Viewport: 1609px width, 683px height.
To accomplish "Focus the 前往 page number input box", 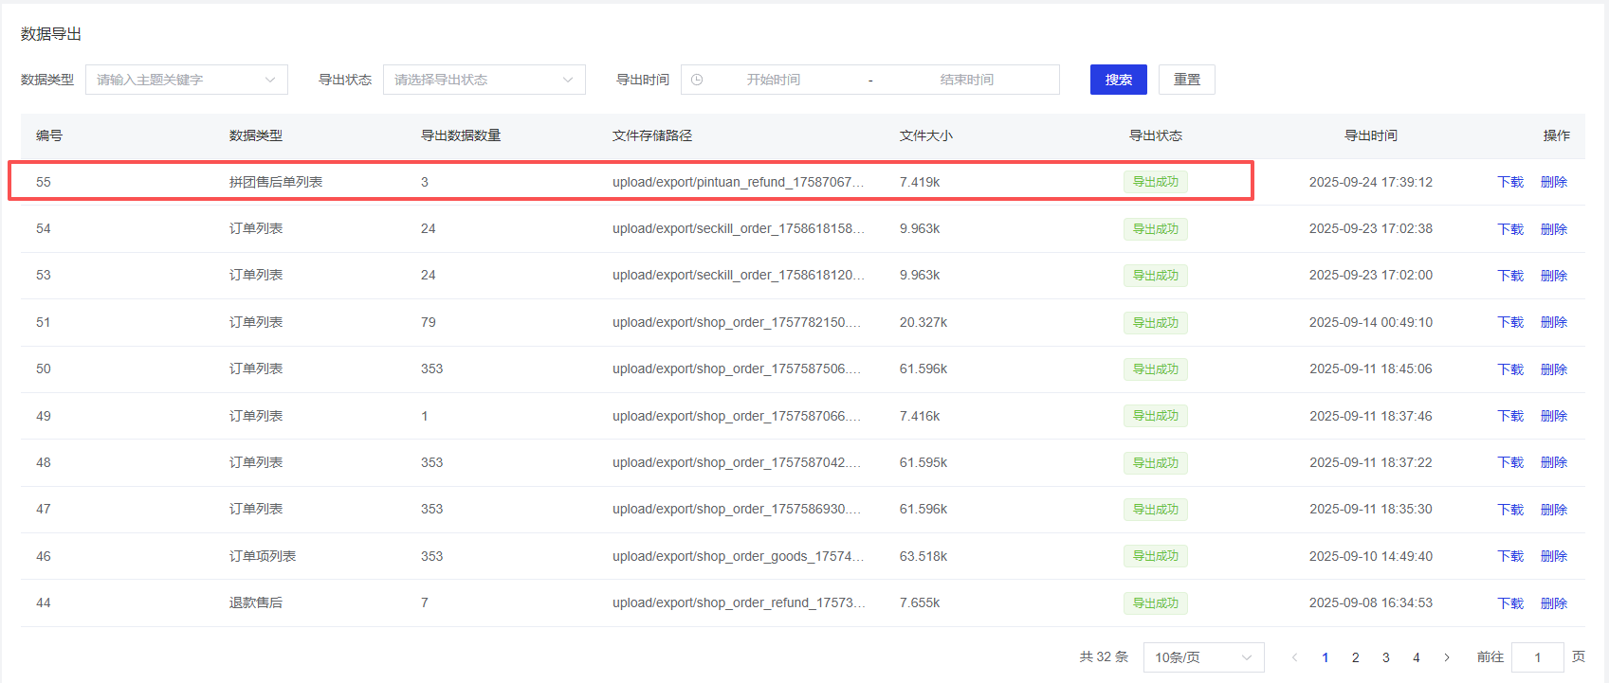I will [1537, 657].
